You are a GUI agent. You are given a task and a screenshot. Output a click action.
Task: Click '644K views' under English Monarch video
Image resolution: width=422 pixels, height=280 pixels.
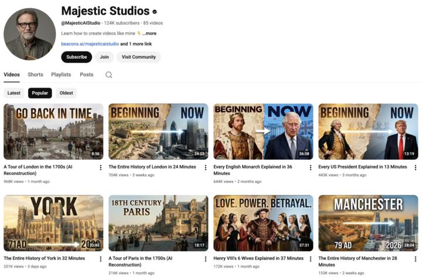point(223,181)
